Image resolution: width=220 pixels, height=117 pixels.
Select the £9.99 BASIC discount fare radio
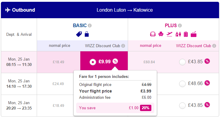93,62
